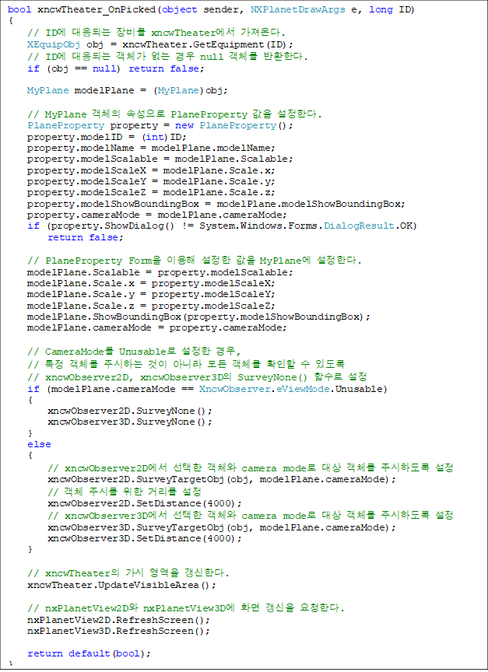Click the line "property.modelID = (int)ID;"
This screenshot has width=488, height=672.
tap(107, 137)
